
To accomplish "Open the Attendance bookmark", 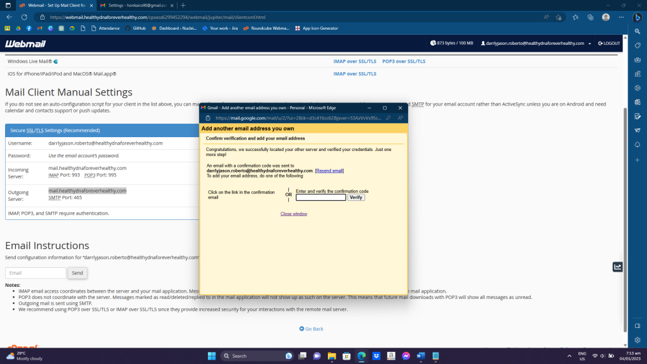I will (106, 28).
